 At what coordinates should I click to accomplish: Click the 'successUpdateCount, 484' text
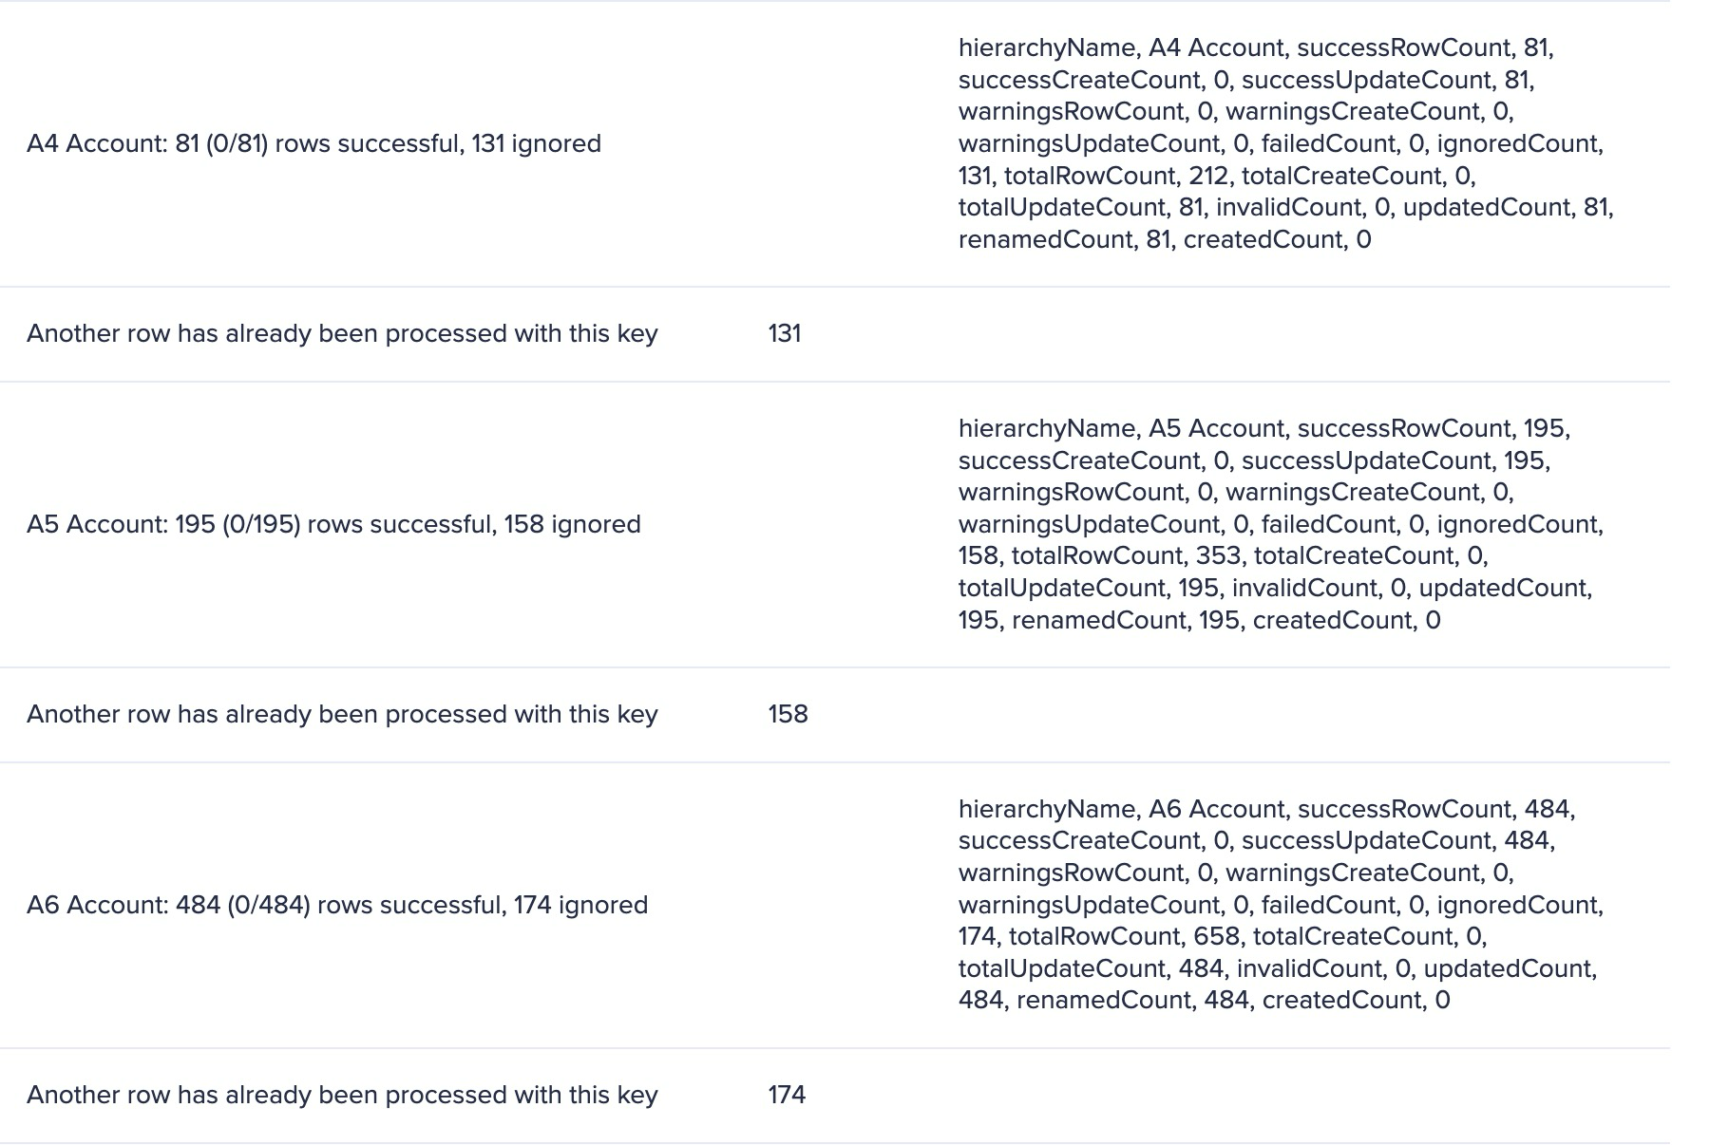point(1396,841)
